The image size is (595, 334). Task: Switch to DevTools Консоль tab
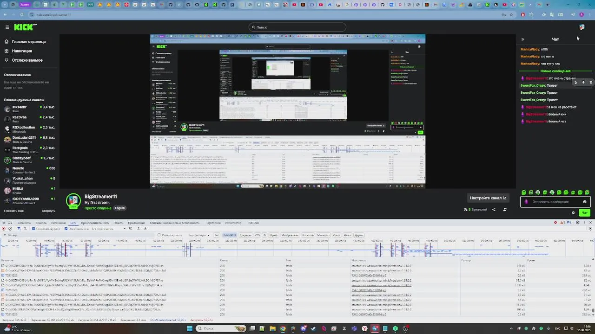(41, 223)
